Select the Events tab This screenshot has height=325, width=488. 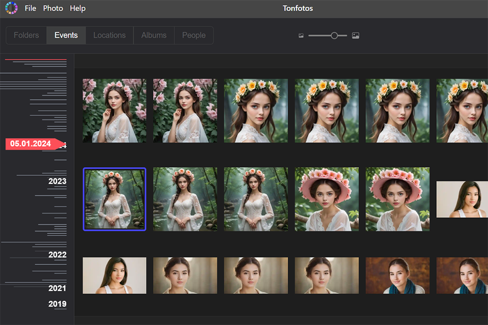pos(66,35)
